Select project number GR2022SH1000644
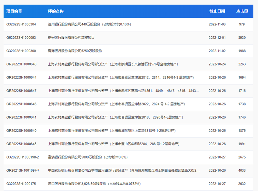Viewport: 258px width, 191px height. (21, 77)
